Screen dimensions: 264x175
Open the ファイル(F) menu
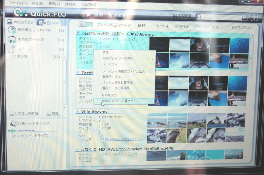pyautogui.click(x=18, y=3)
